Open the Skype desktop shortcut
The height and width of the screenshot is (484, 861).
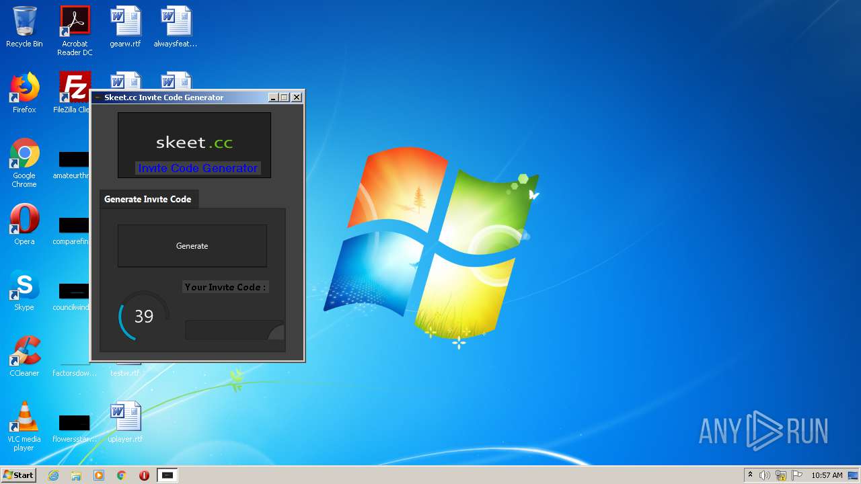click(24, 290)
